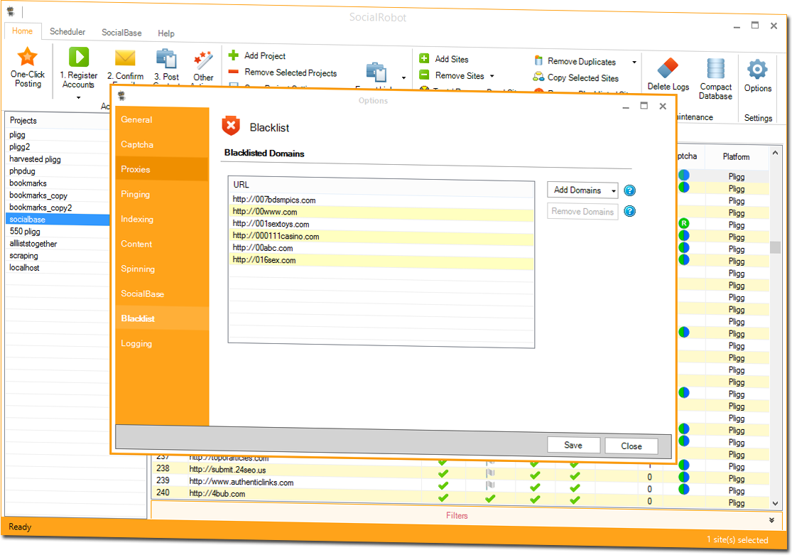Screen dimensions: 792x555
Task: Expand the Filters panel chevron
Action: [772, 519]
